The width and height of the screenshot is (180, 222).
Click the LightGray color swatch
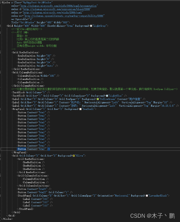91,26
